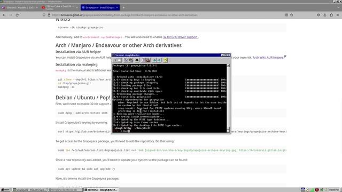
Task: Click terminal scrollbar up arrow
Action: coord(228,66)
